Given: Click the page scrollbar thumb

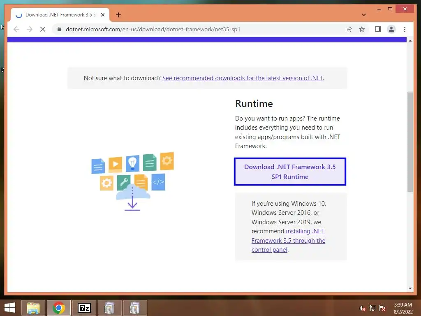Looking at the screenshot, I should click(x=410, y=142).
